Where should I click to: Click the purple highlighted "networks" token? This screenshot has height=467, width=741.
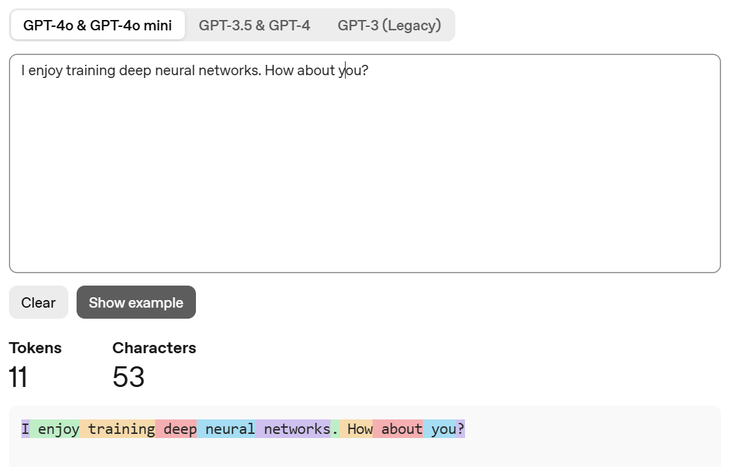(x=294, y=429)
